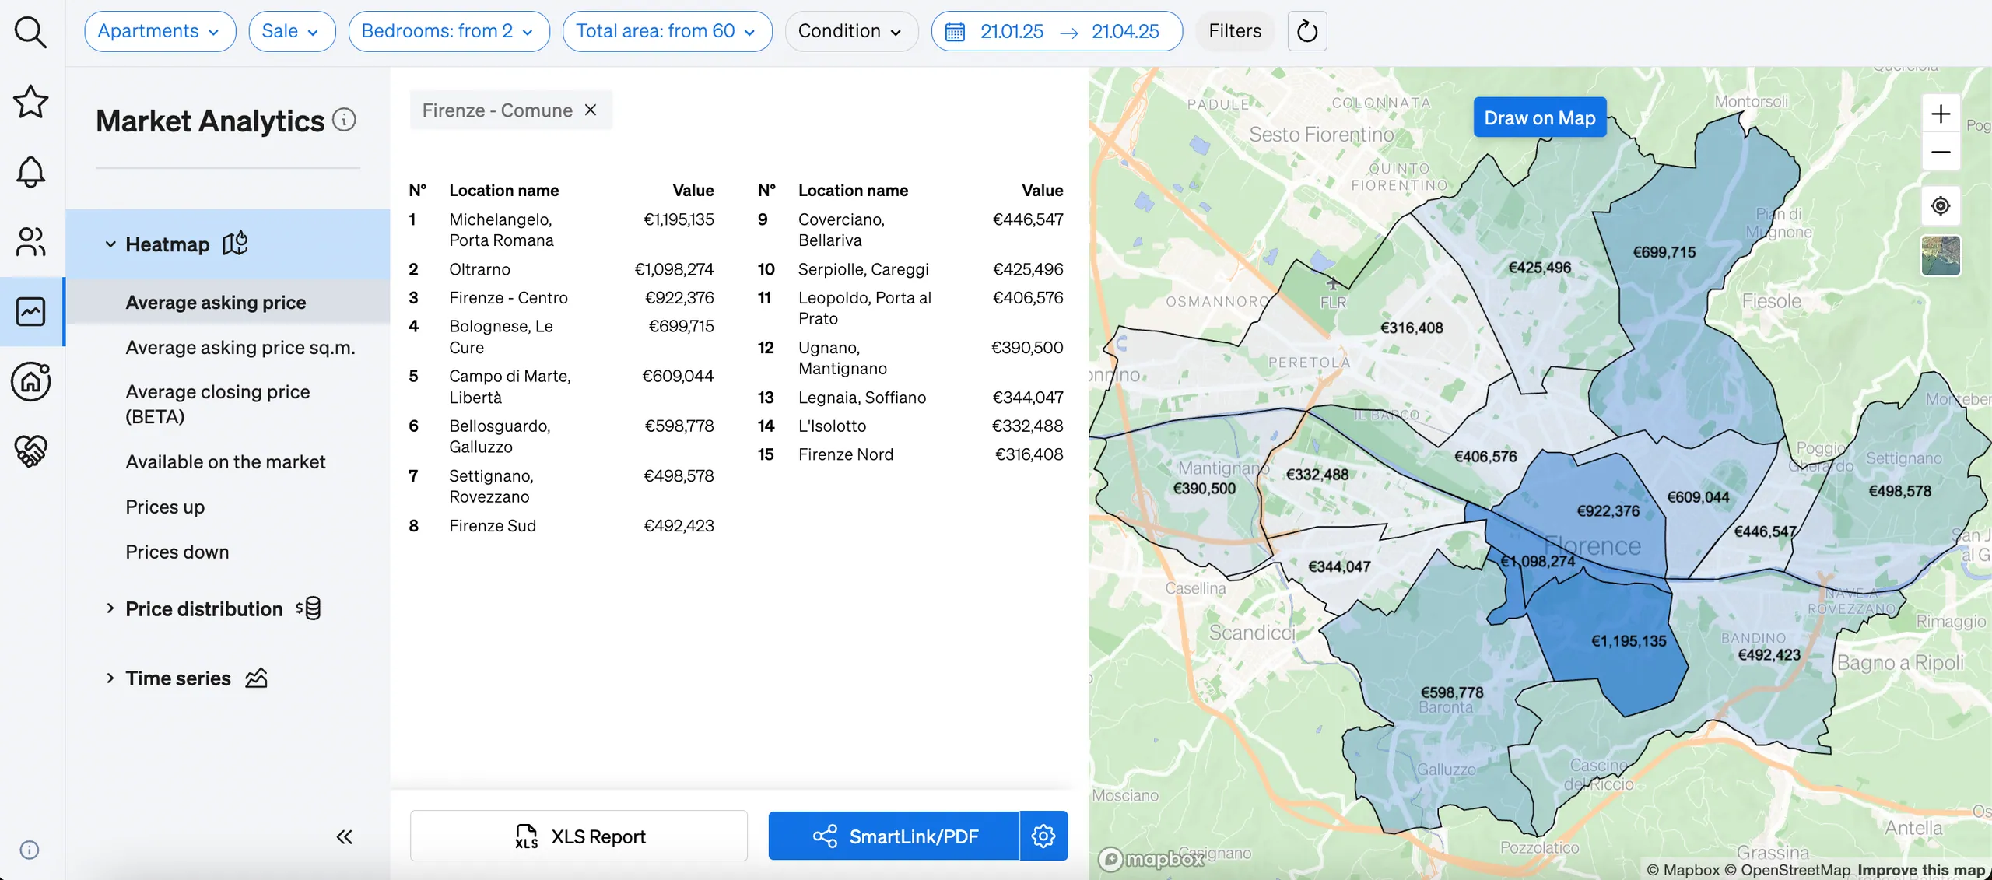Image resolution: width=1992 pixels, height=880 pixels.
Task: Select Prices up metric
Action: [165, 507]
